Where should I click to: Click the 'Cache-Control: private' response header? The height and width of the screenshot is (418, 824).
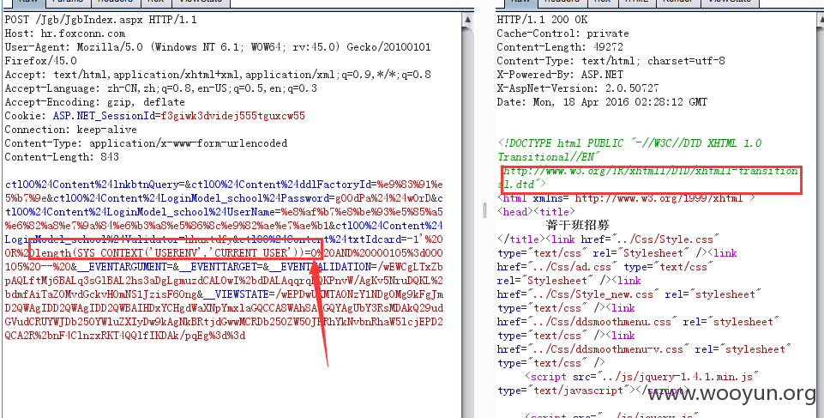(x=562, y=33)
